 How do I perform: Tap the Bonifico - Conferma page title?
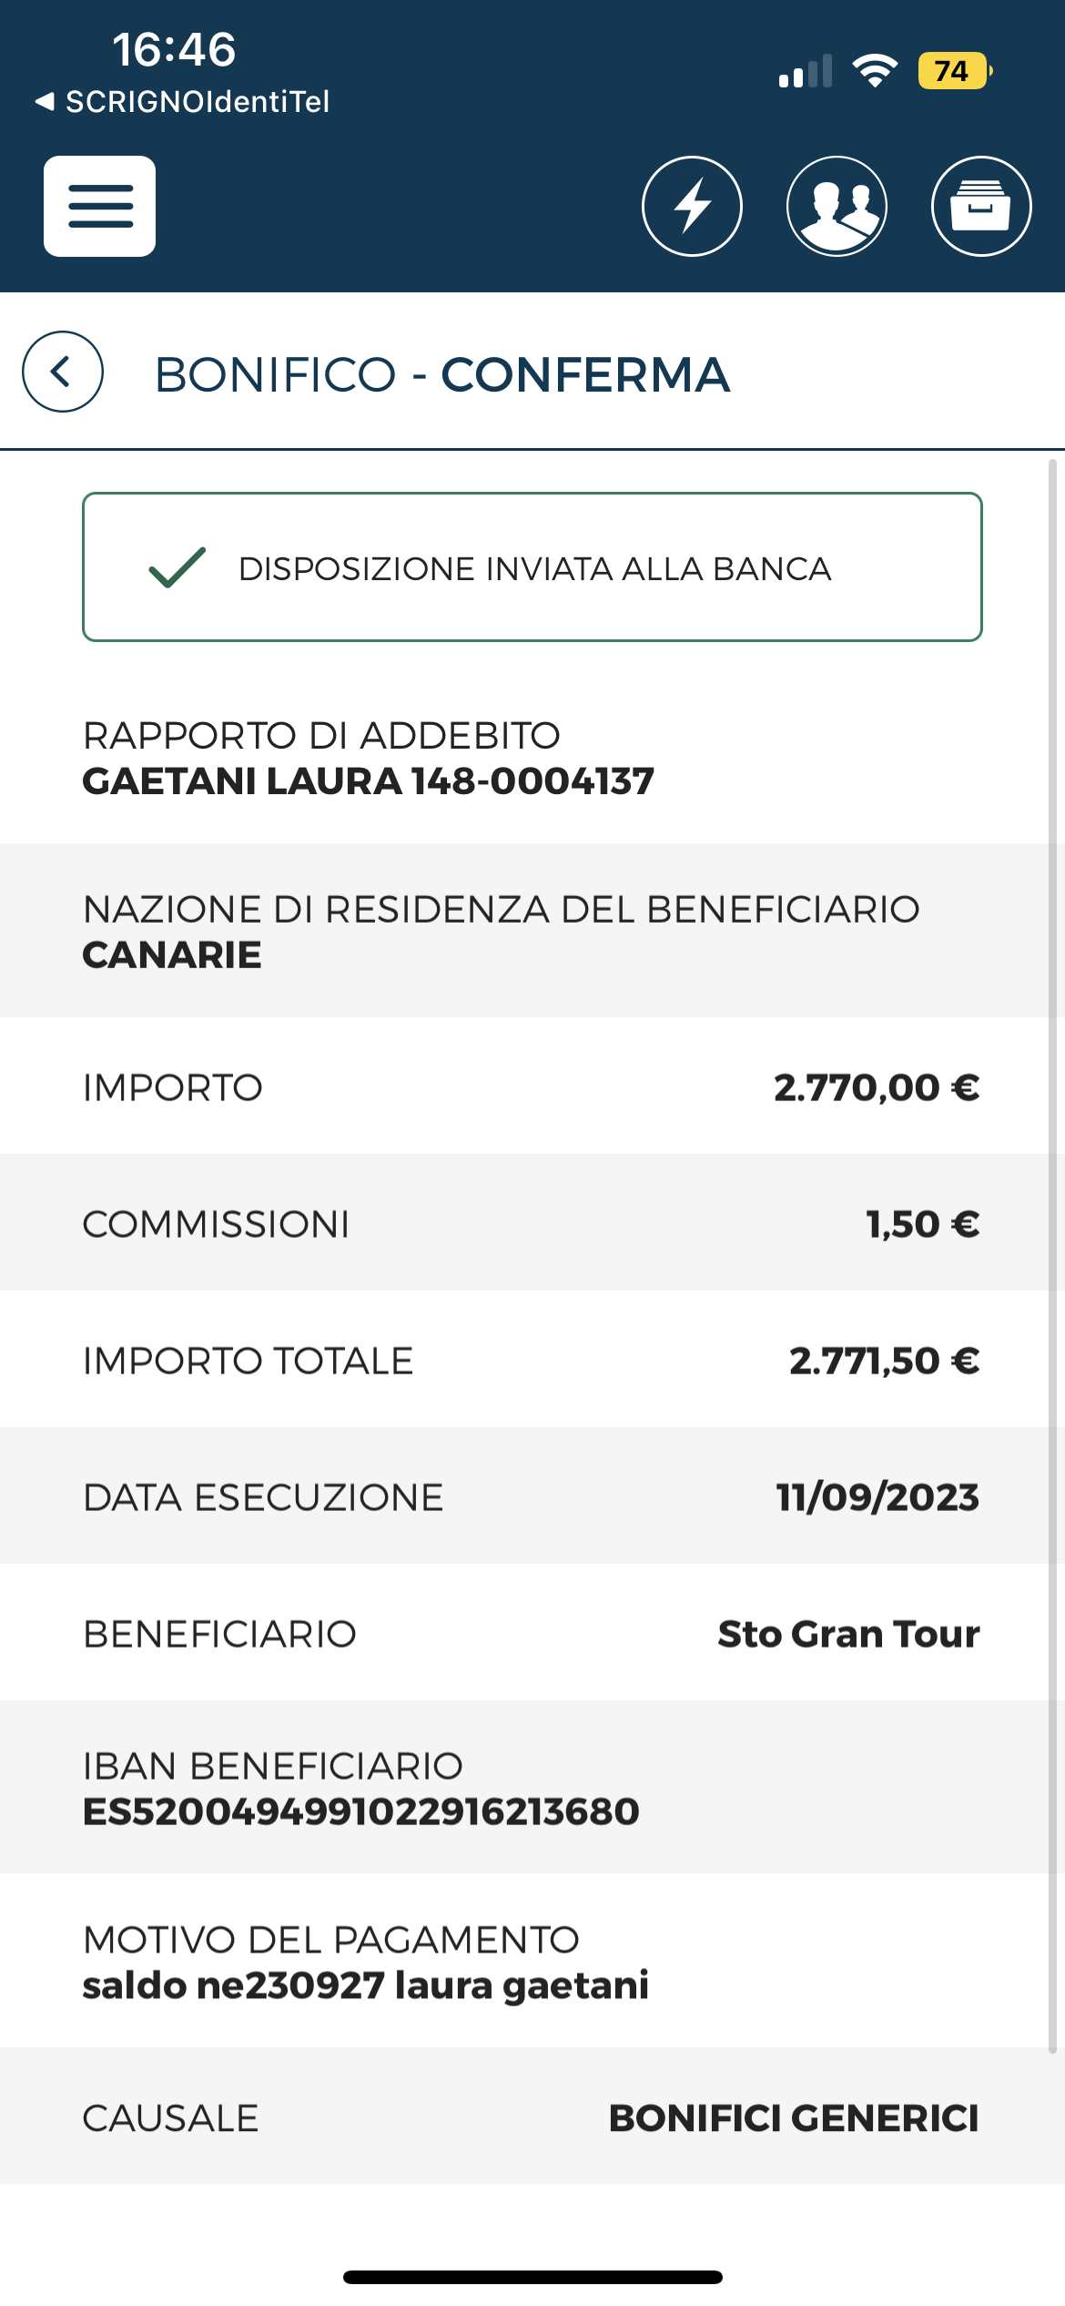click(442, 374)
